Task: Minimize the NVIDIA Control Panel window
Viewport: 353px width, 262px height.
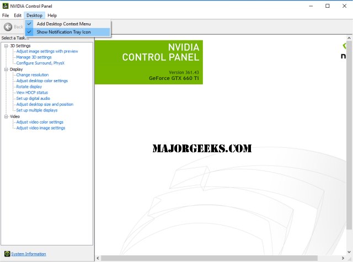Action: click(311, 6)
